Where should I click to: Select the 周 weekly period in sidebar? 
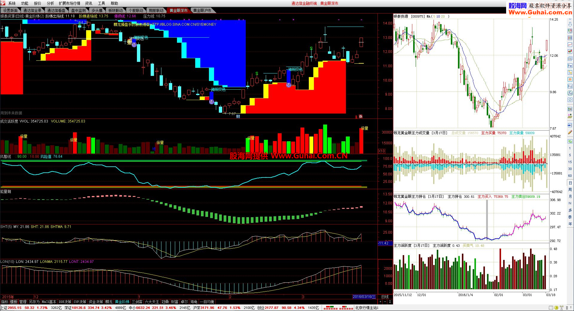click(x=570, y=189)
